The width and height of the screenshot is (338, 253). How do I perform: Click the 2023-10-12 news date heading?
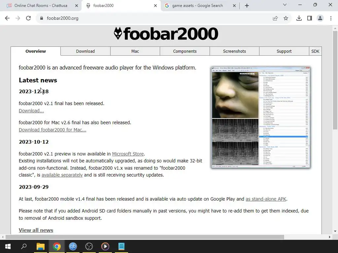(x=34, y=142)
